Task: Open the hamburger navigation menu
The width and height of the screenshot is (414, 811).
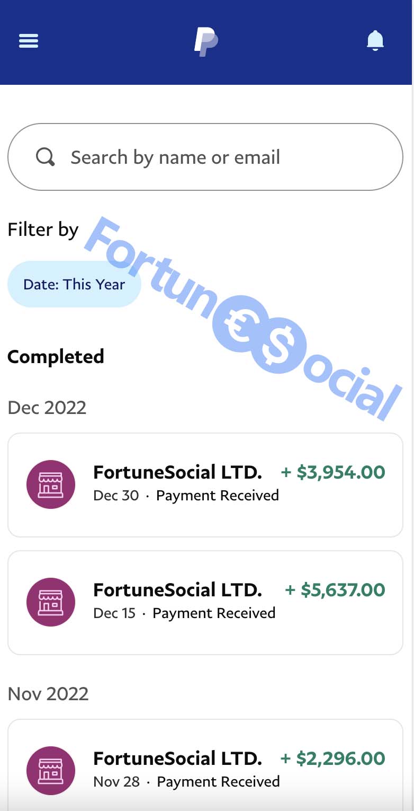Action: click(28, 41)
